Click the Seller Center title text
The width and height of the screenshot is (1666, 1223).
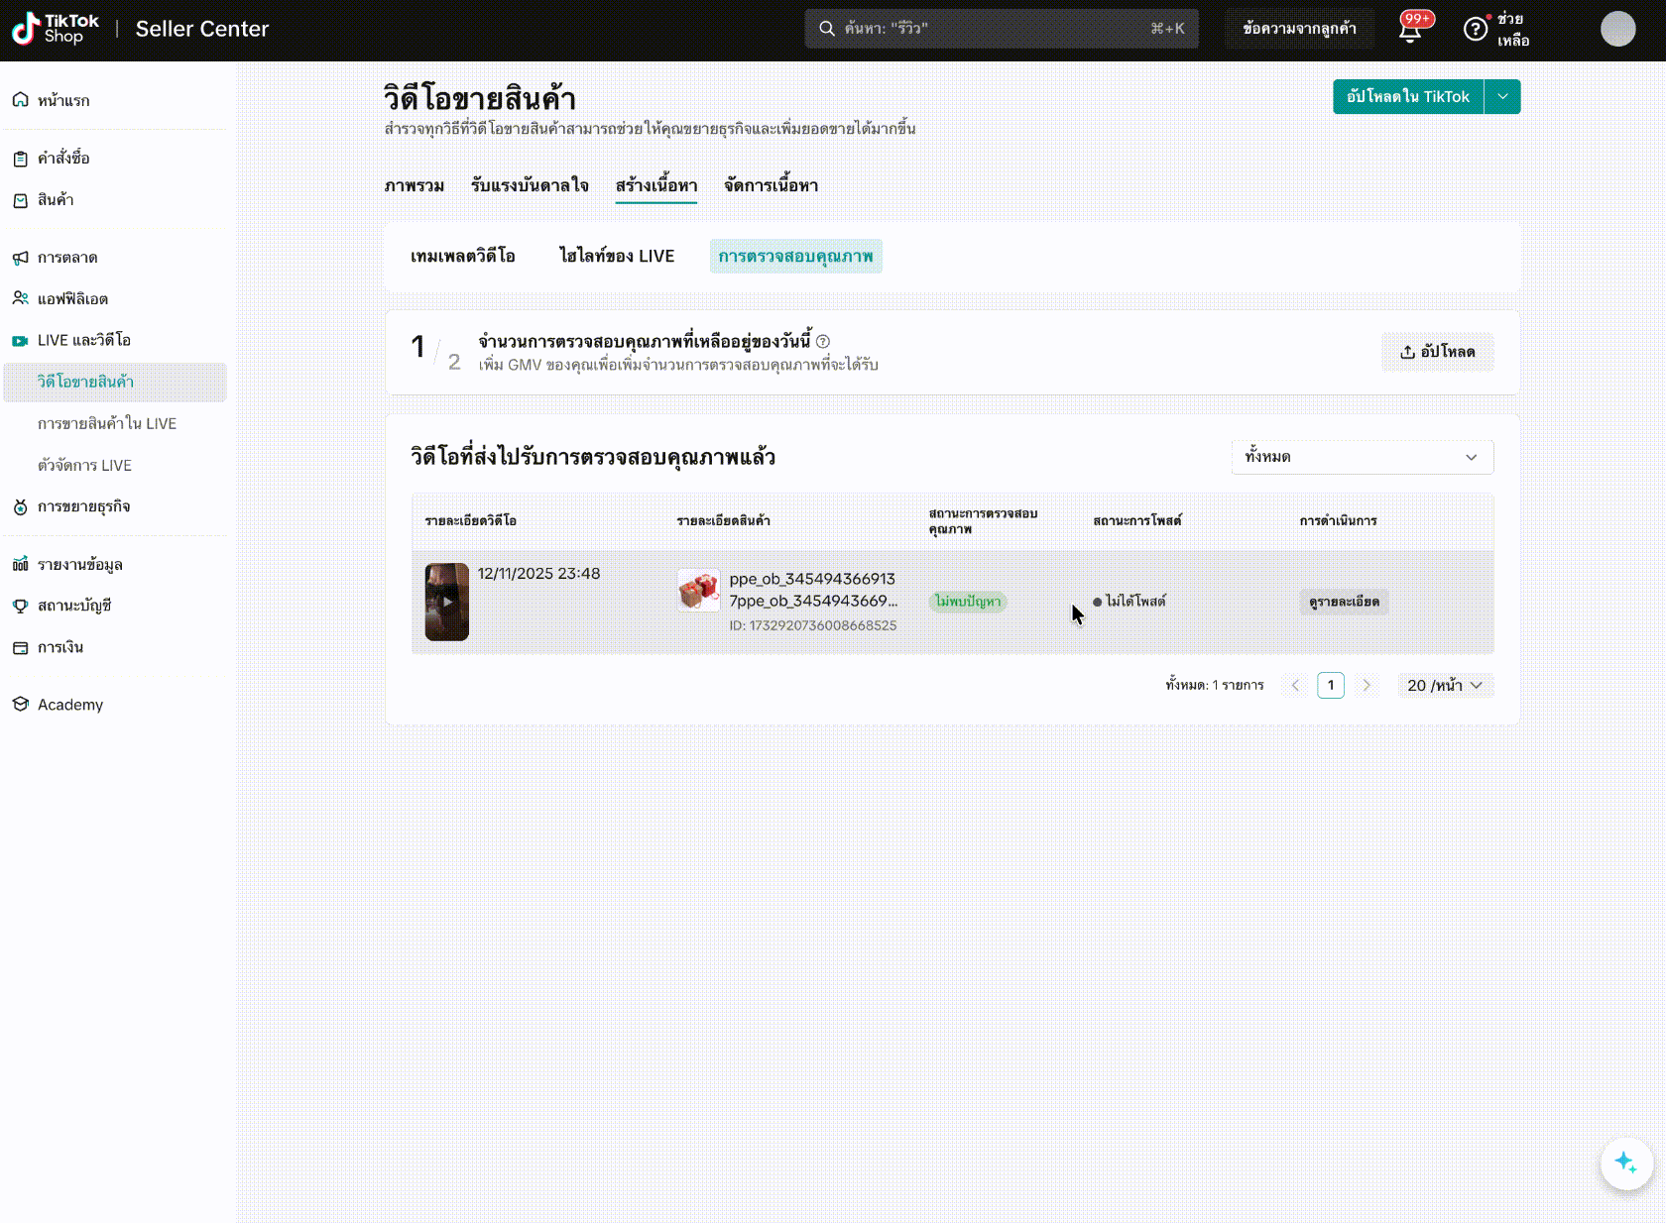pos(202,29)
